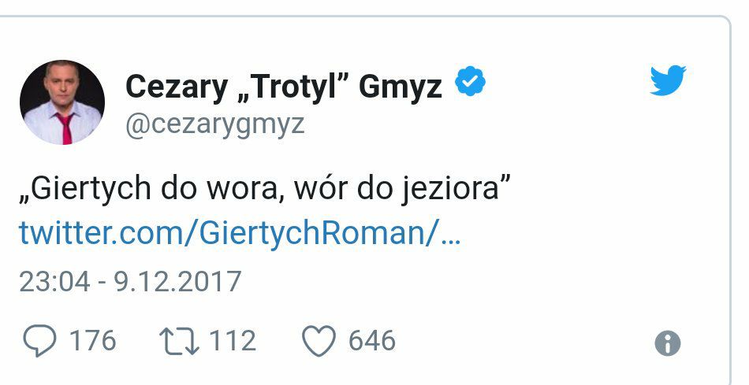Open the @cezarygmyz handle

(214, 124)
